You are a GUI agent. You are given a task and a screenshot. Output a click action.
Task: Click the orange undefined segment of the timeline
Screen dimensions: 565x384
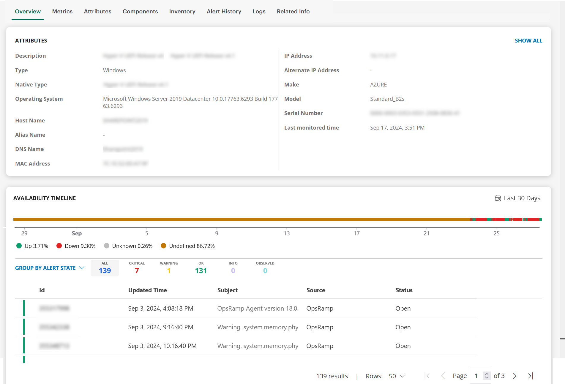(x=242, y=219)
